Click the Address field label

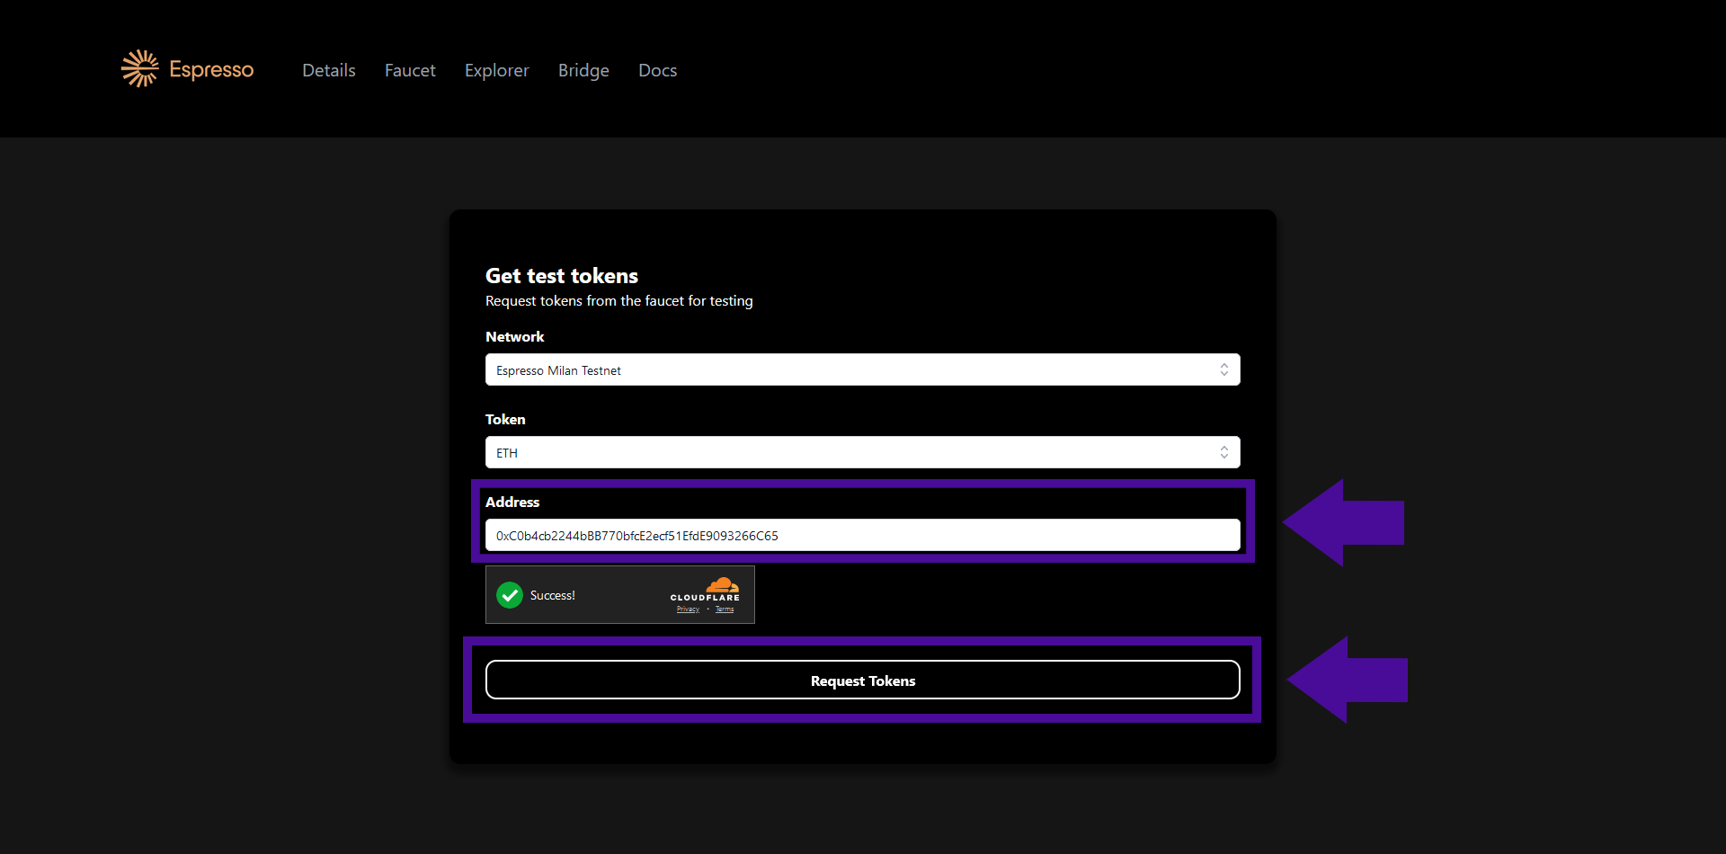click(x=512, y=503)
